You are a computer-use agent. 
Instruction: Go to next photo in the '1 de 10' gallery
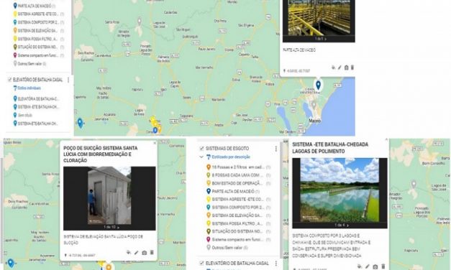(119, 228)
